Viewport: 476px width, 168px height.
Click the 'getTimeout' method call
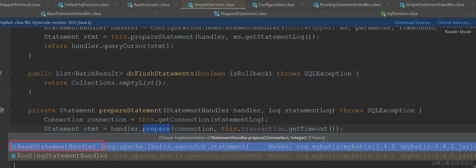click(x=308, y=129)
